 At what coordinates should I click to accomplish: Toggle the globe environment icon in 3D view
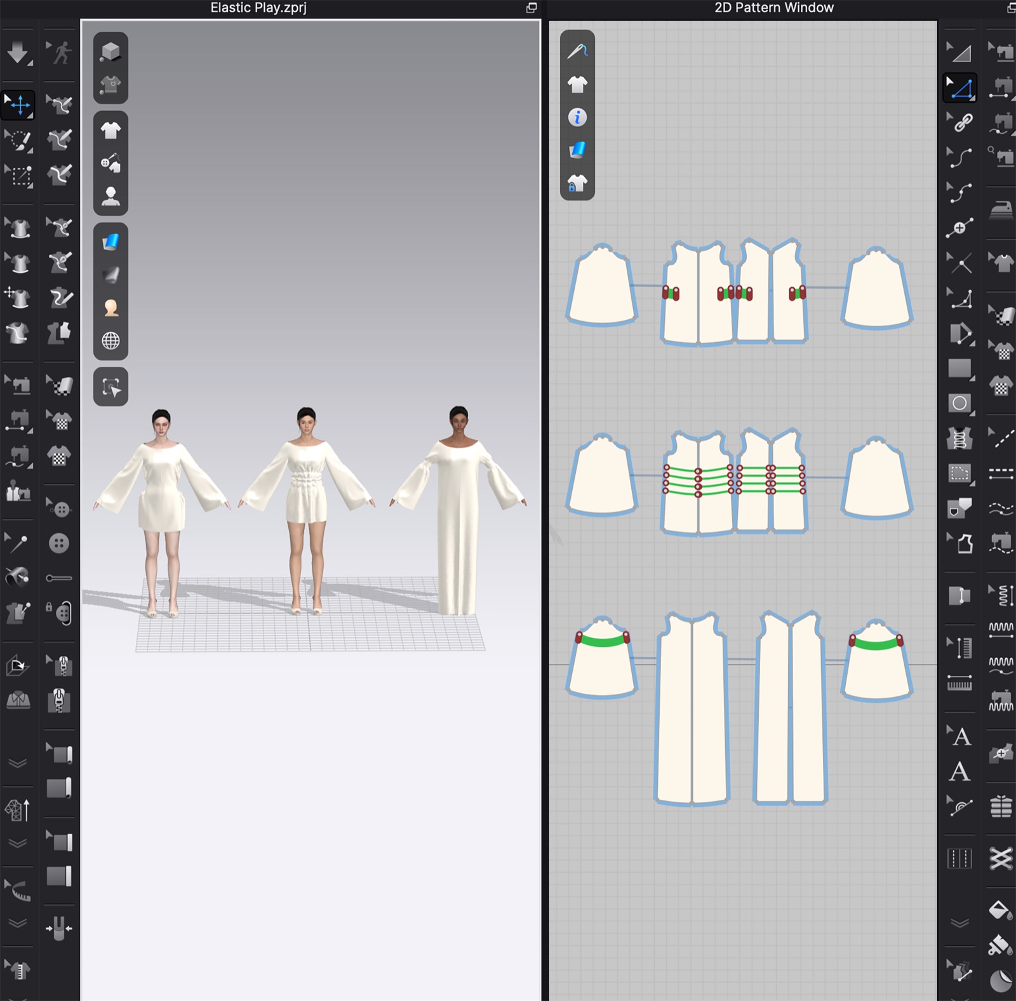click(110, 341)
